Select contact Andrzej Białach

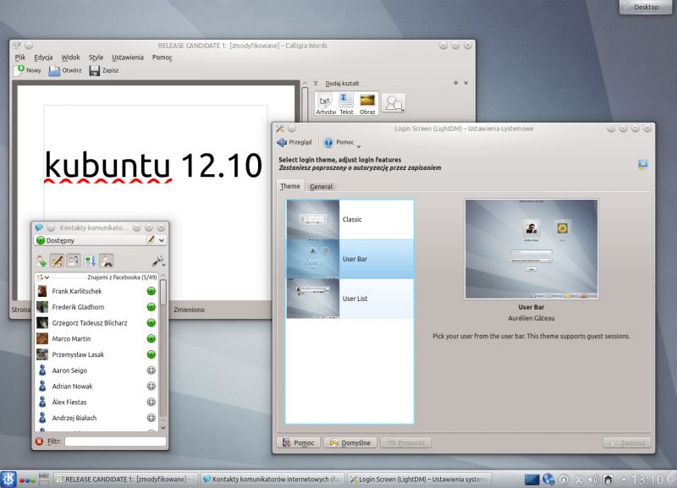pos(96,418)
